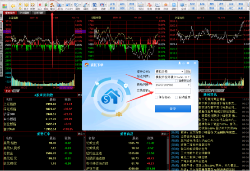Click the four-color home icon in toolbar

pyautogui.click(x=5, y=6)
